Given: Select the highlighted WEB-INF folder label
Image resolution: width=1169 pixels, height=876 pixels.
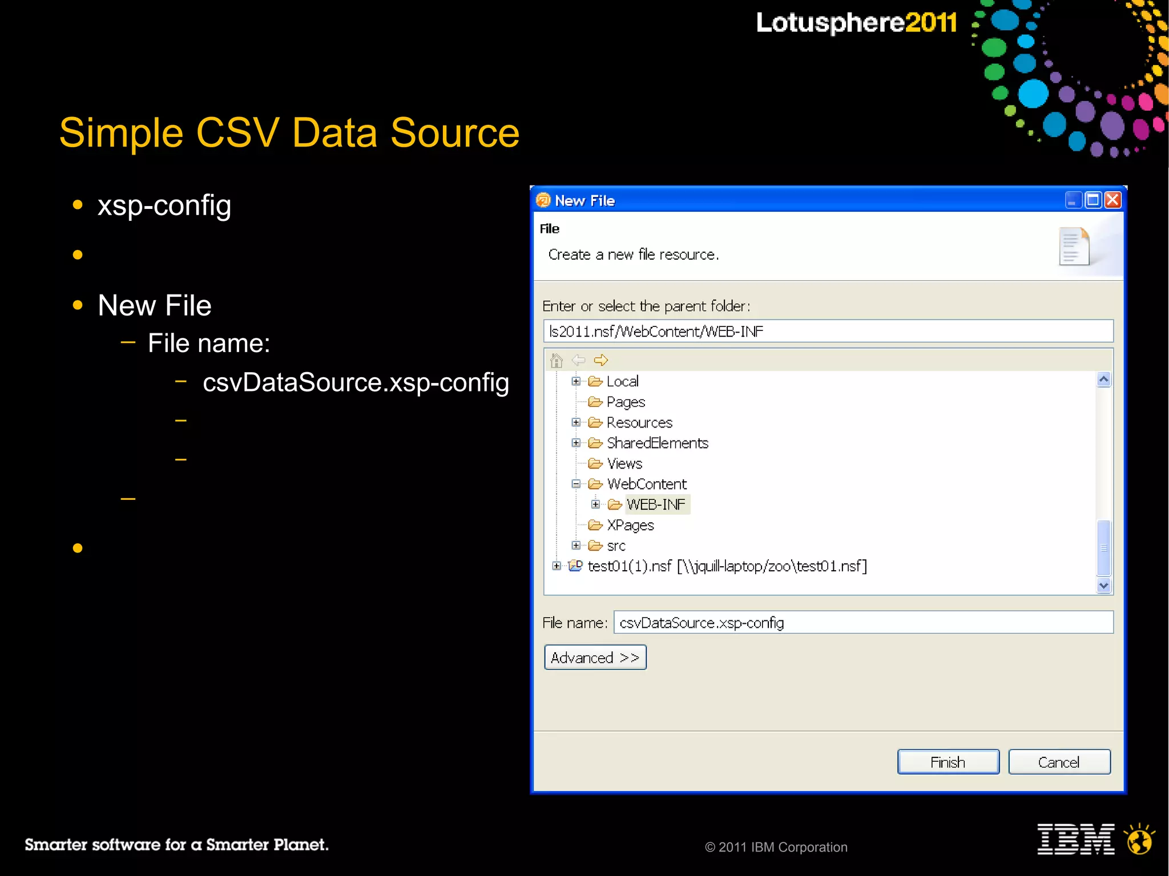Looking at the screenshot, I should pyautogui.click(x=657, y=504).
